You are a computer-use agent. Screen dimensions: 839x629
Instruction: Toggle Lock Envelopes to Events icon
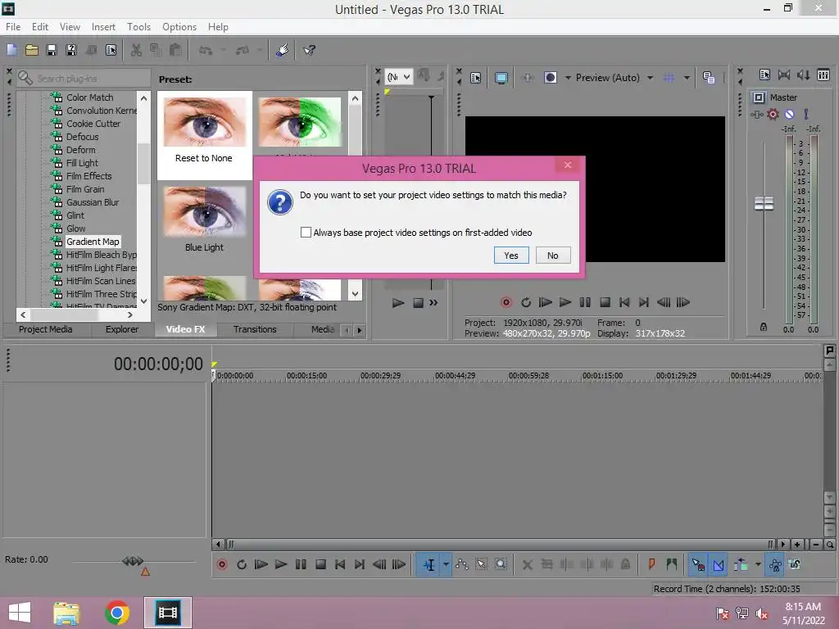coord(775,565)
